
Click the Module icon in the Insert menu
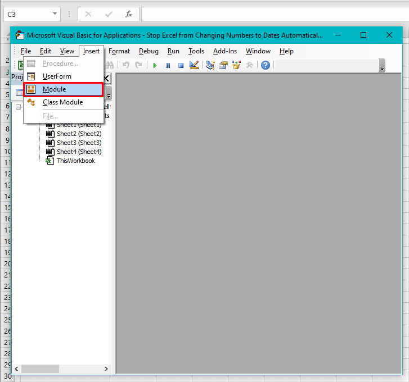pyautogui.click(x=31, y=89)
